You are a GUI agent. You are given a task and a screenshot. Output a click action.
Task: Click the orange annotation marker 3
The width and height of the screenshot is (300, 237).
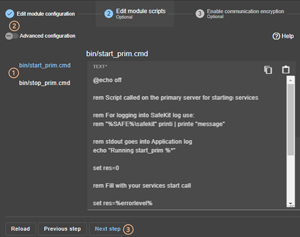[128, 229]
